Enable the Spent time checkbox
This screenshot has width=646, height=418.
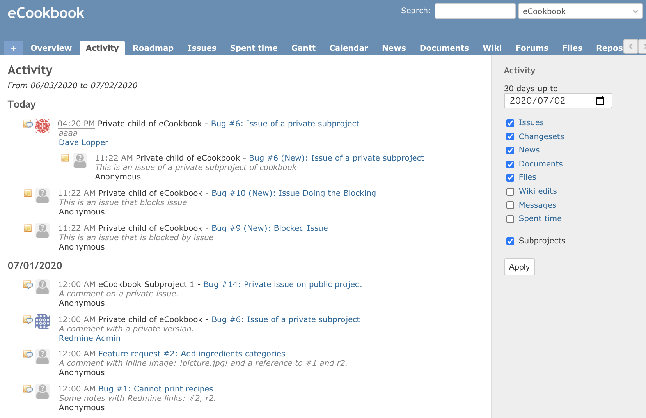coord(510,219)
